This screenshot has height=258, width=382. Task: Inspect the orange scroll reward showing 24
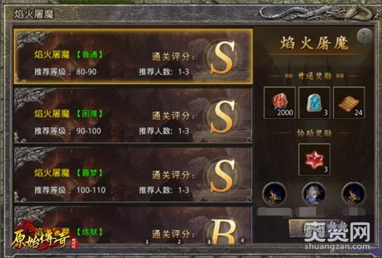[349, 103]
